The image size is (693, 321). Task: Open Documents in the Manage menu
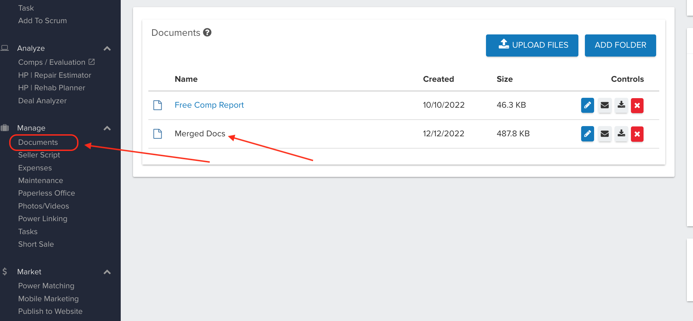38,142
